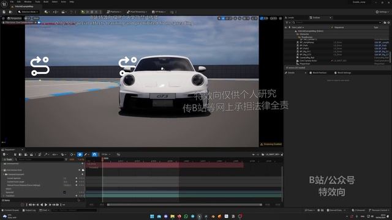Click the Revision Control button
Screen dimensions: 392x220
(x=379, y=210)
